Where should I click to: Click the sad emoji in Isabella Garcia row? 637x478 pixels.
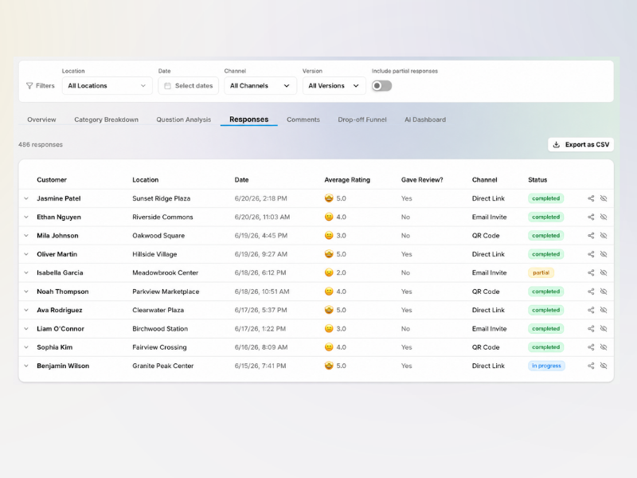pos(329,272)
